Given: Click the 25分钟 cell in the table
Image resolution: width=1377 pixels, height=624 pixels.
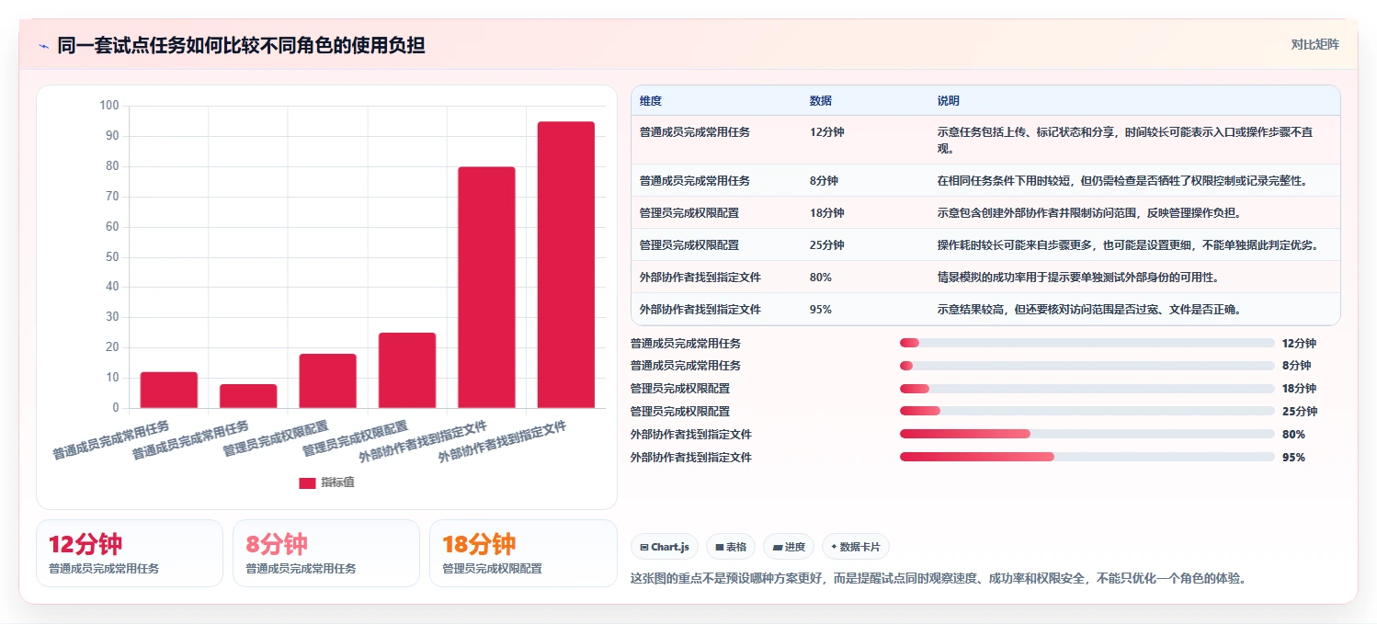Looking at the screenshot, I should [826, 245].
